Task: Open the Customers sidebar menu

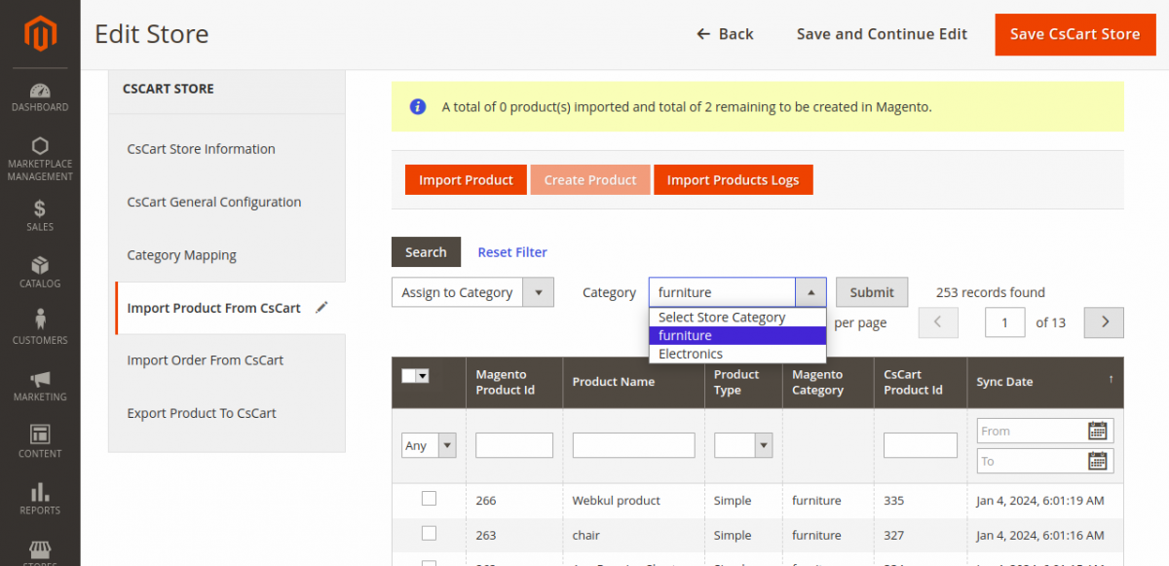Action: click(x=40, y=328)
